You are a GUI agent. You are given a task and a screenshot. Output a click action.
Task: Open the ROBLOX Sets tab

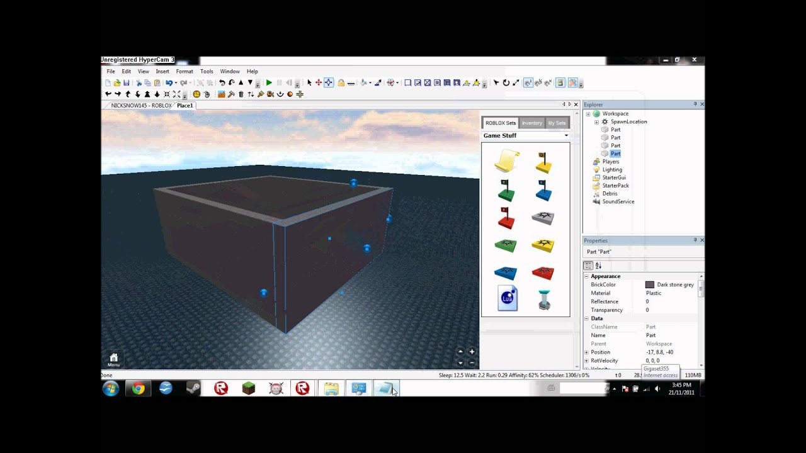click(x=501, y=123)
